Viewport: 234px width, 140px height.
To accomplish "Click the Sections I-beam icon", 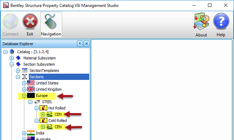I will [25, 77].
